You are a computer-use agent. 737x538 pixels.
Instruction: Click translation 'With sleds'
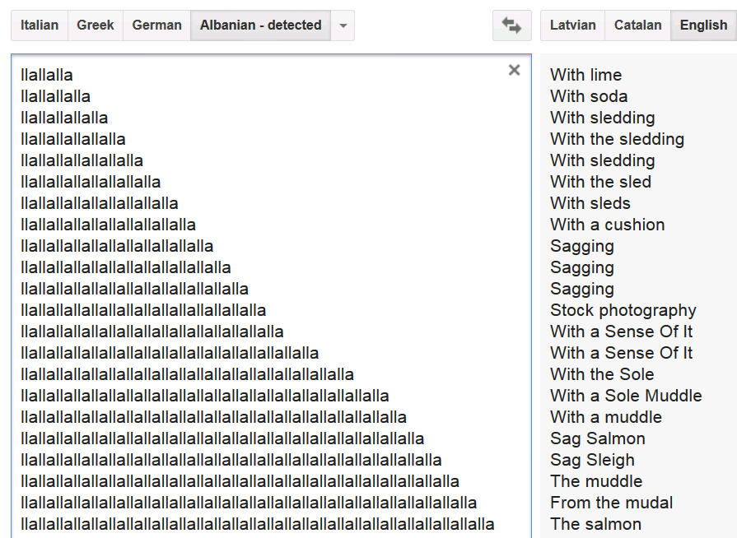coord(590,203)
